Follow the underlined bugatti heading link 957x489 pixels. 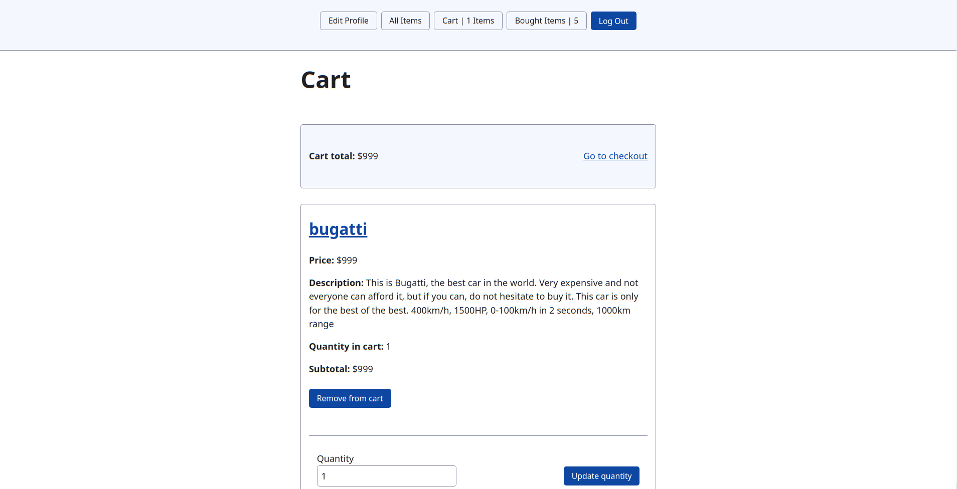pyautogui.click(x=338, y=229)
